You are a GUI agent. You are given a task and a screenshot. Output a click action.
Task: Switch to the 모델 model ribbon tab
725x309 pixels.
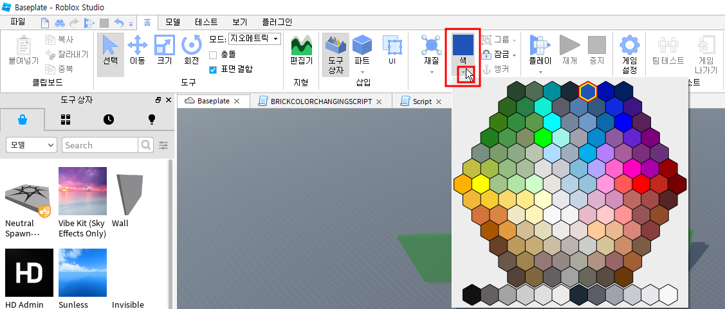click(173, 22)
